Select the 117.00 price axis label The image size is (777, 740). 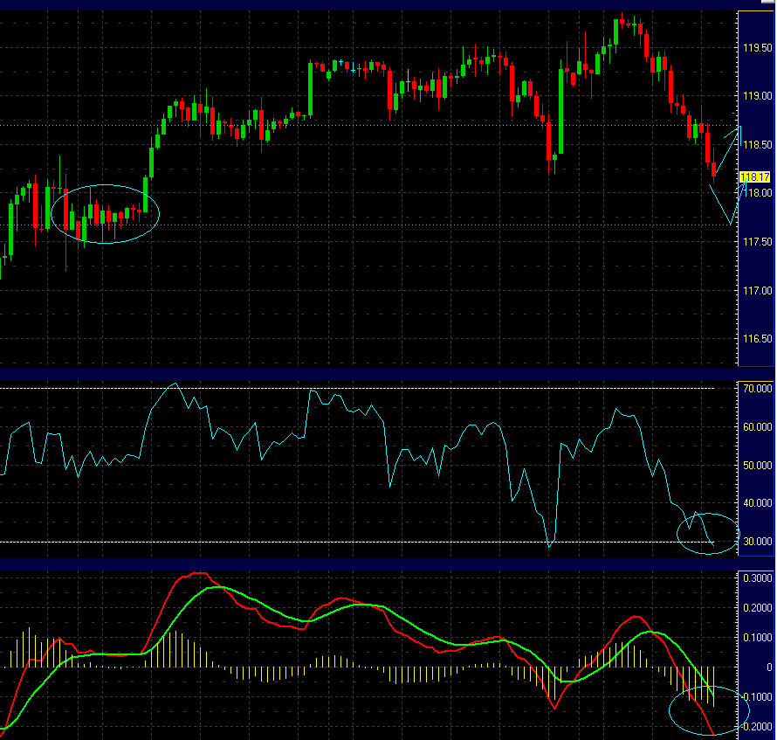pyautogui.click(x=758, y=291)
